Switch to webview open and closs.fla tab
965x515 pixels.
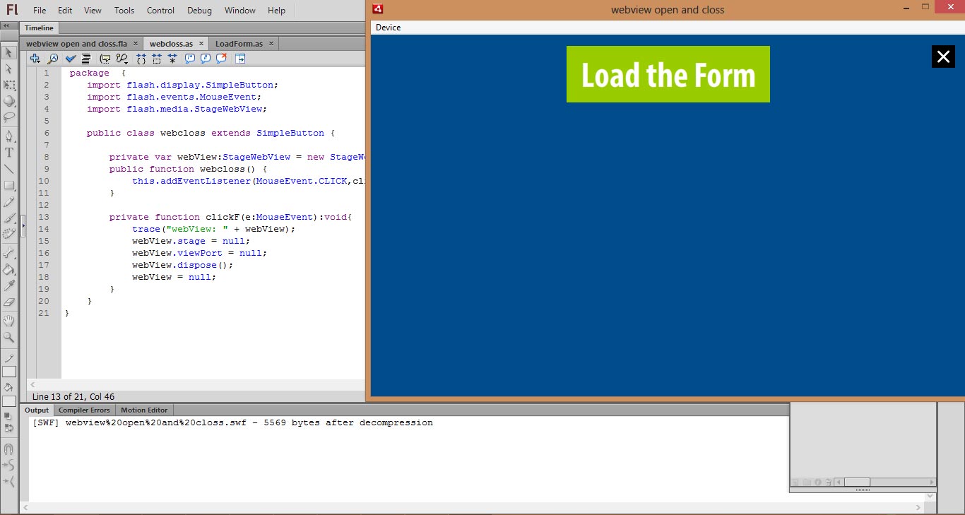[x=76, y=44]
